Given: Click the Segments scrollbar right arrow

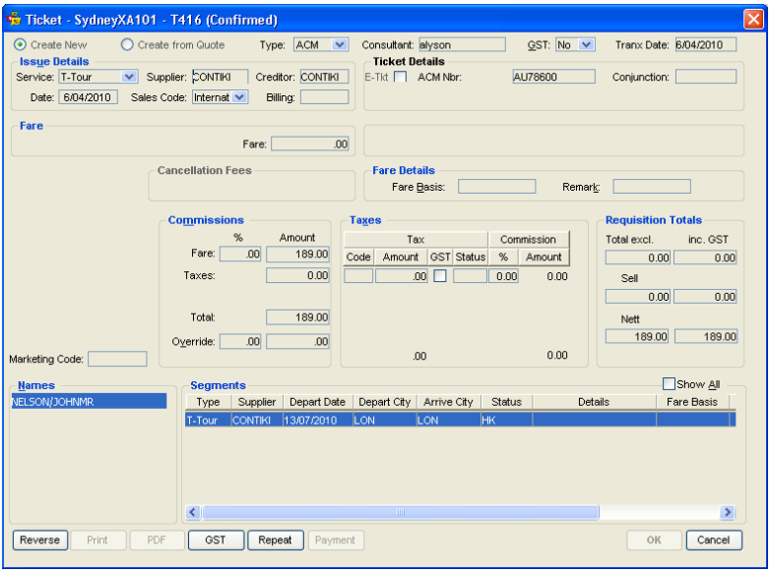Looking at the screenshot, I should point(727,512).
